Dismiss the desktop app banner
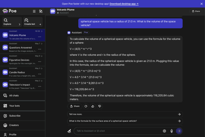The height and width of the screenshot is (137, 205). [202, 4]
